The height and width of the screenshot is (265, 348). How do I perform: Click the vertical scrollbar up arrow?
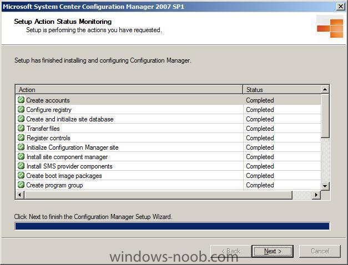click(x=325, y=89)
